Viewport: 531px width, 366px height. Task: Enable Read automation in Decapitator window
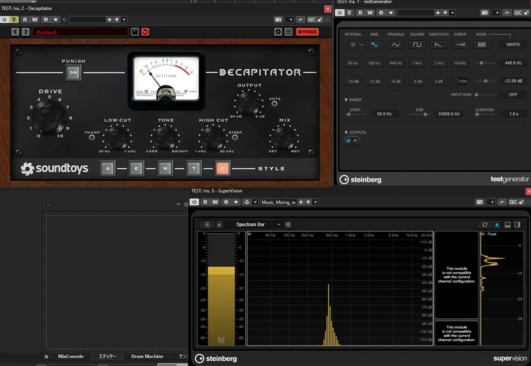(25, 19)
